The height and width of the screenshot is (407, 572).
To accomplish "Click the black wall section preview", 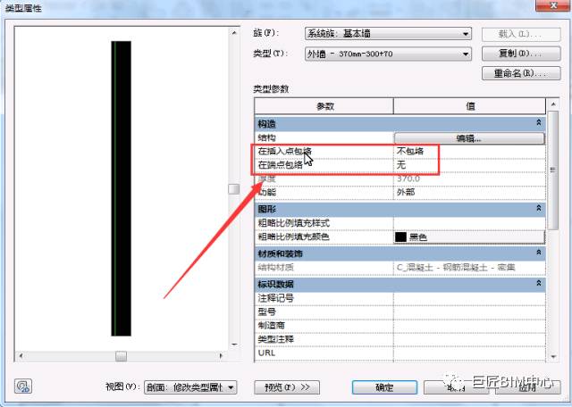I will point(122,188).
